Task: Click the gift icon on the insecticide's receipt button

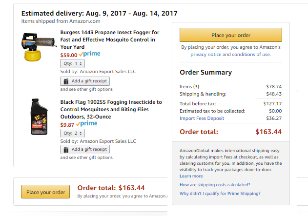Action: pyautogui.click(x=66, y=149)
